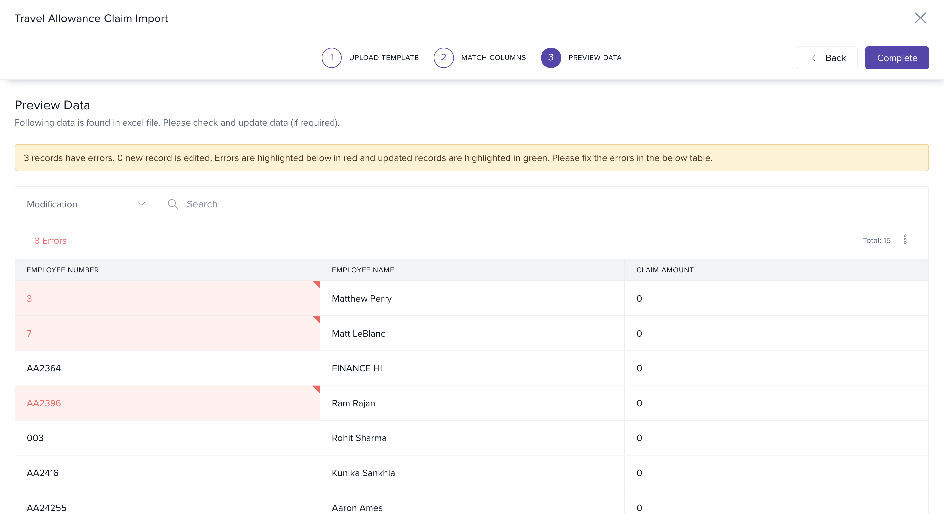Image resolution: width=944 pixels, height=514 pixels.
Task: Click the error marker on employee number 7
Action: (317, 319)
